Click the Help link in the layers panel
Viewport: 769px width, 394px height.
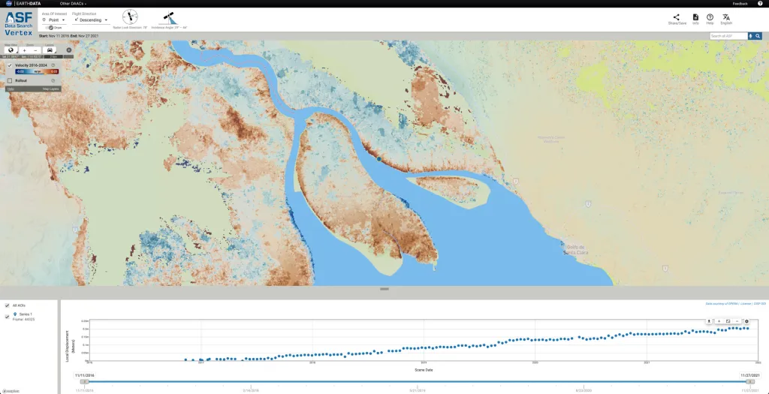click(11, 89)
